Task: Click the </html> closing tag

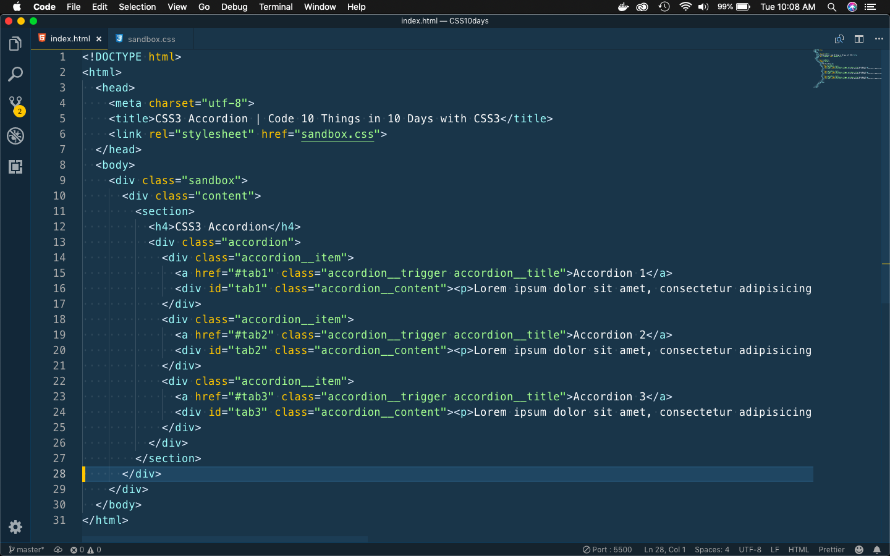Action: [x=105, y=520]
